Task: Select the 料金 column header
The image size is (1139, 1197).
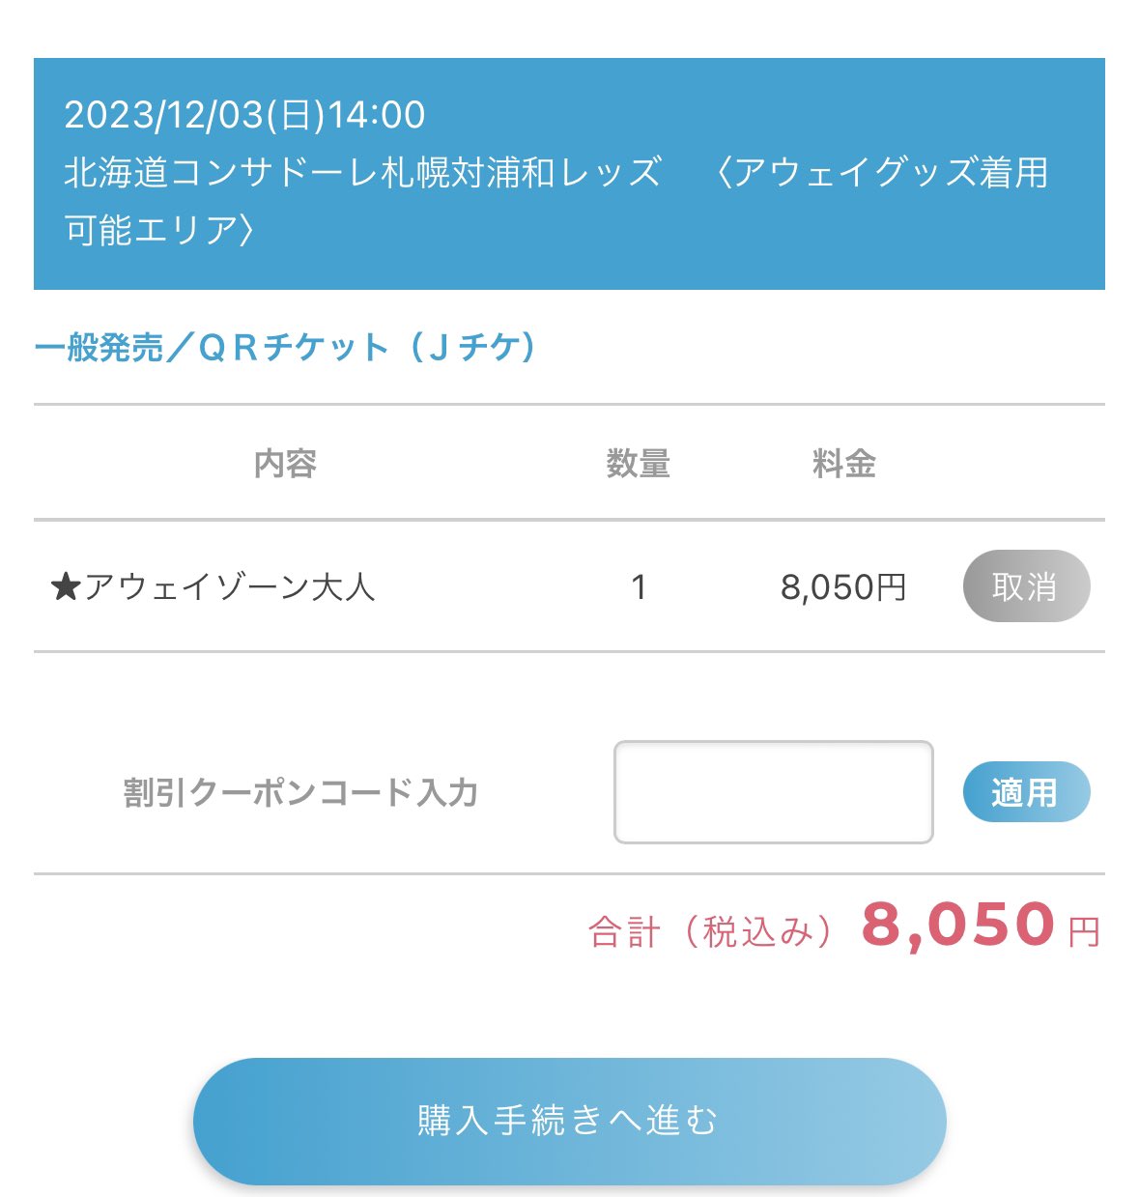Action: 844,464
